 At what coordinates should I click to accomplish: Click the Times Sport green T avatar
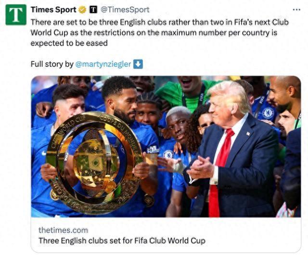(16, 14)
